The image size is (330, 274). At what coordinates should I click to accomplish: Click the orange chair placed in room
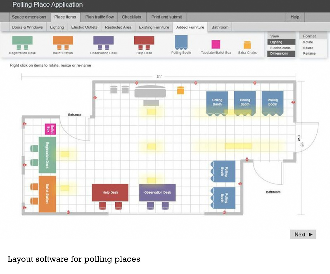tap(180, 90)
